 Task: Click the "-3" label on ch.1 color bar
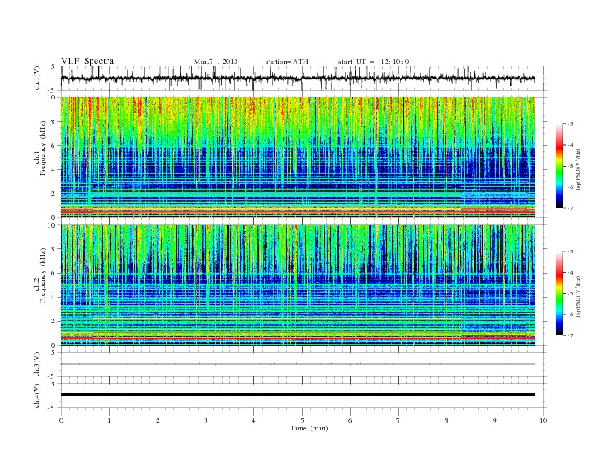click(x=569, y=124)
